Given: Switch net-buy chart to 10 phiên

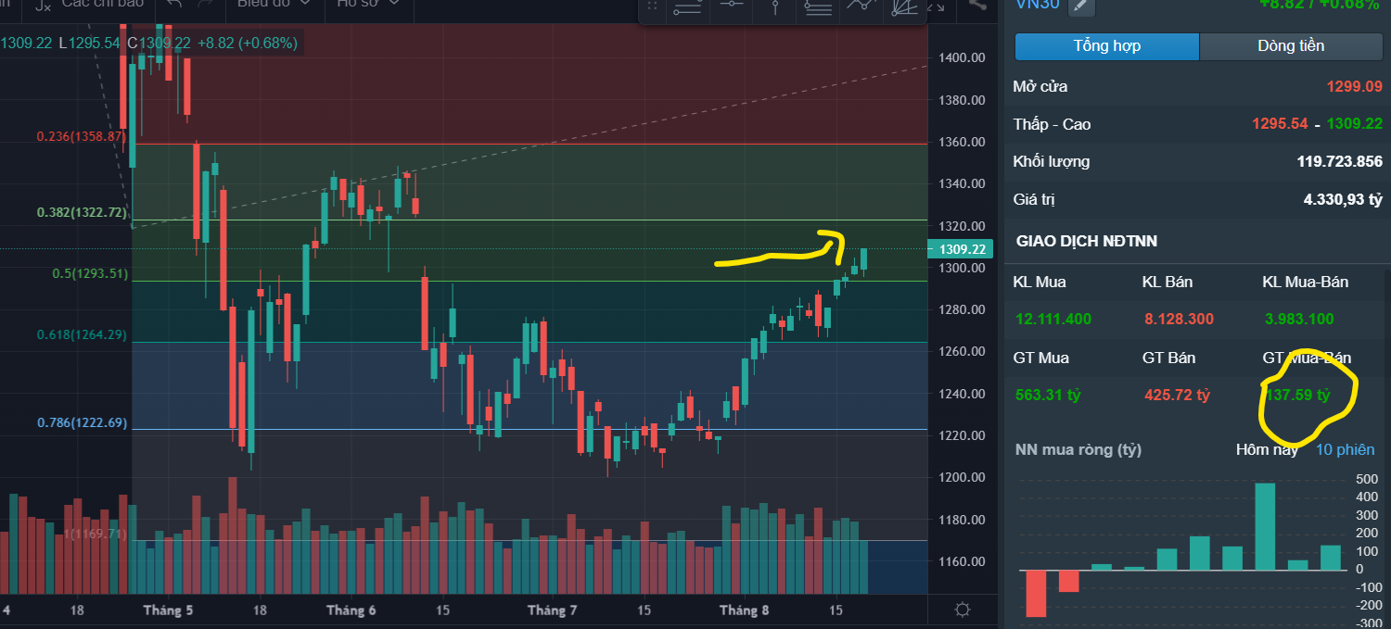Looking at the screenshot, I should click(1346, 449).
